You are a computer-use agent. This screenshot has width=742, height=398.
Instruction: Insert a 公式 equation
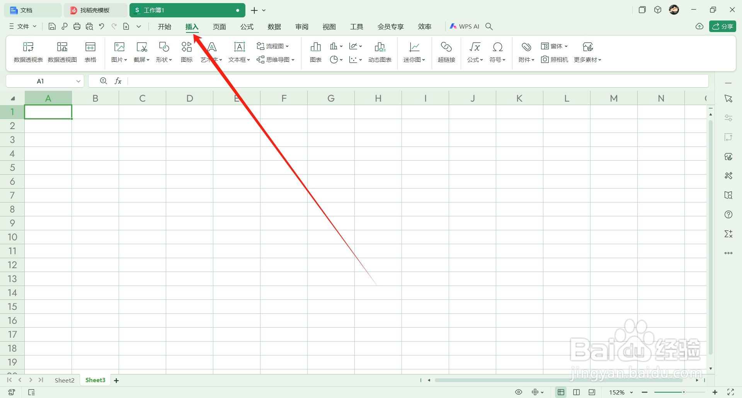pos(475,52)
